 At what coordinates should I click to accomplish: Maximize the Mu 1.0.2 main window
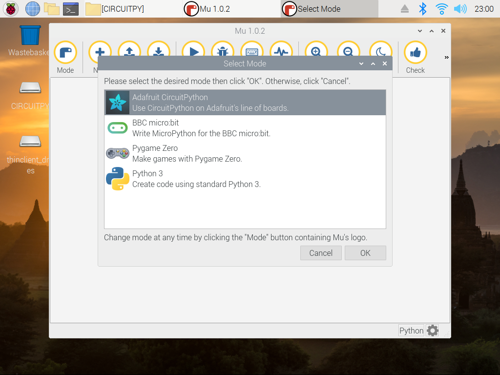pyautogui.click(x=432, y=31)
